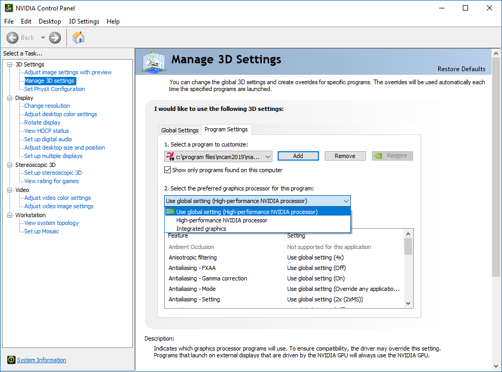Select the 'Anisotropic filtering' feature row
The height and width of the screenshot is (372, 502).
pyautogui.click(x=284, y=257)
